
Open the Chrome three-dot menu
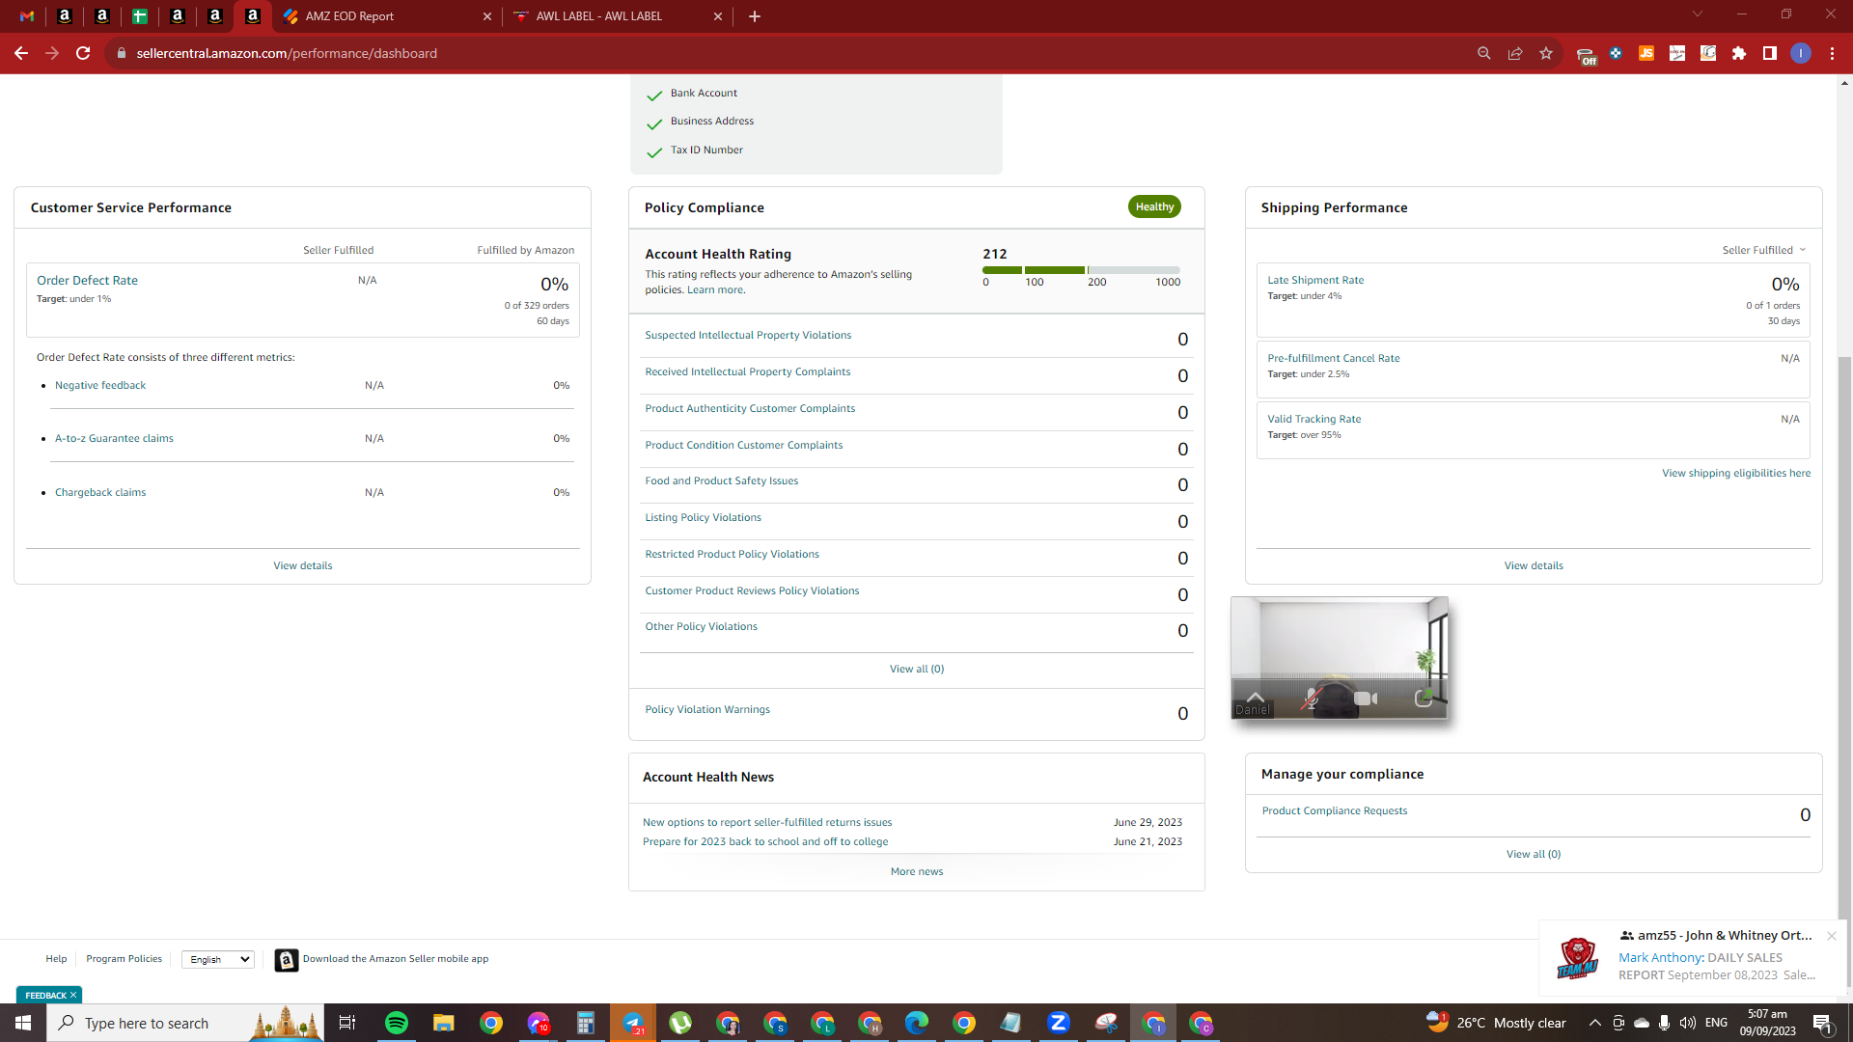click(x=1832, y=53)
